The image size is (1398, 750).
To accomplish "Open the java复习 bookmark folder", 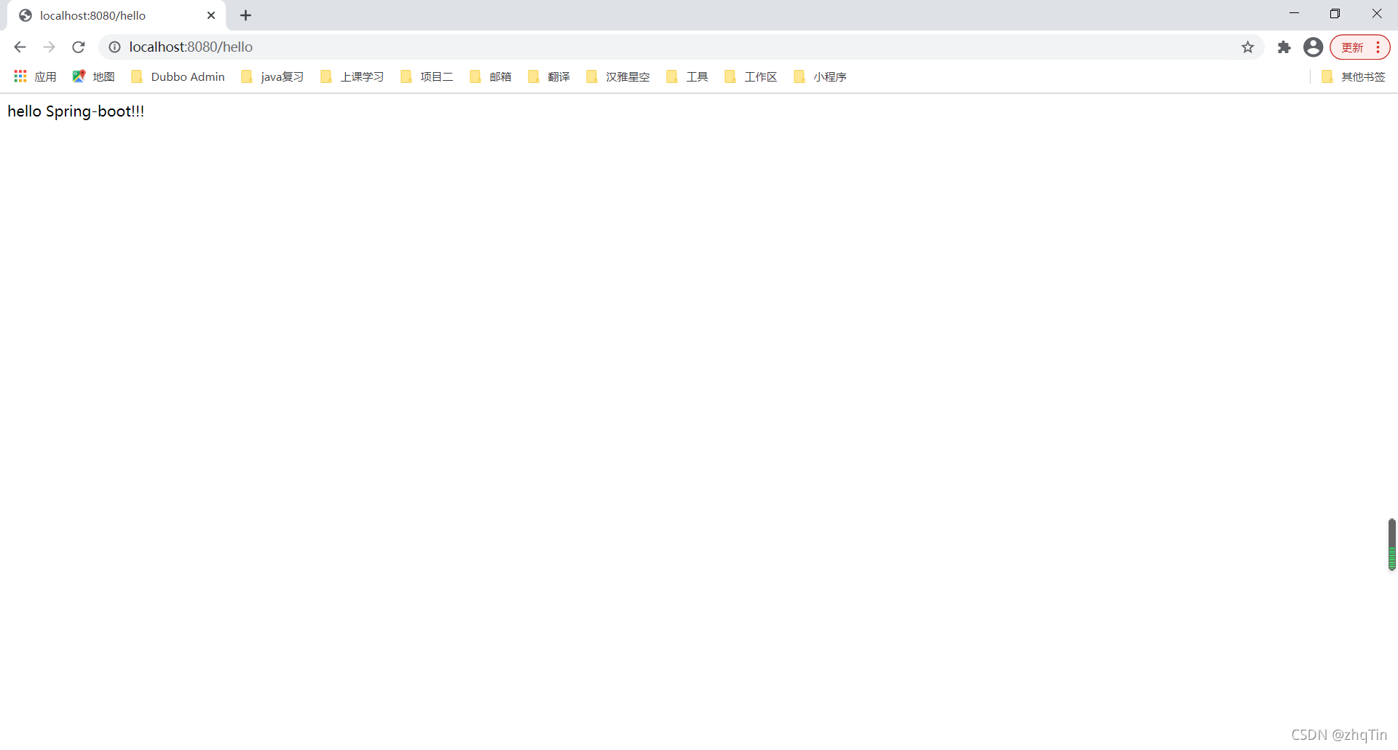I will coord(281,76).
